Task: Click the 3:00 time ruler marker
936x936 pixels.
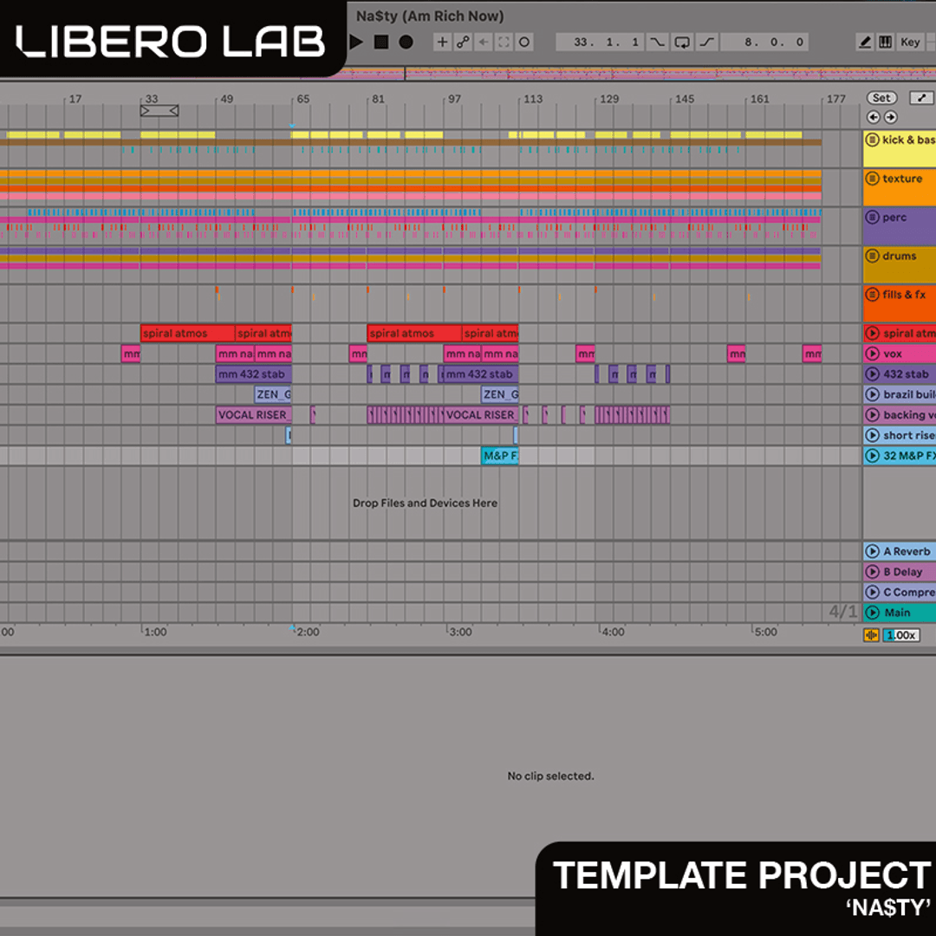Action: tap(460, 632)
